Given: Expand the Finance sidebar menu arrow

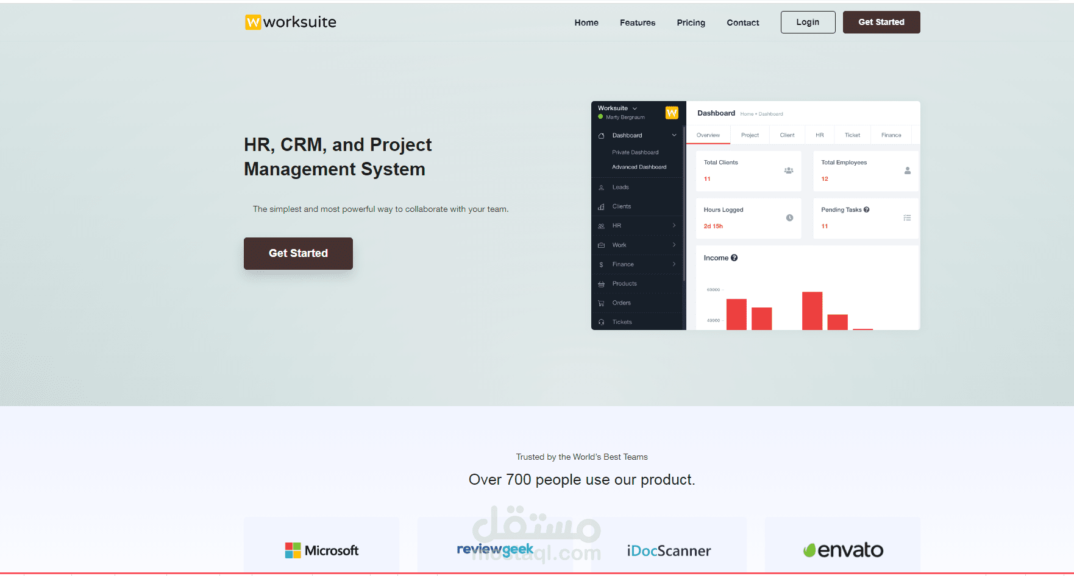Looking at the screenshot, I should [674, 264].
